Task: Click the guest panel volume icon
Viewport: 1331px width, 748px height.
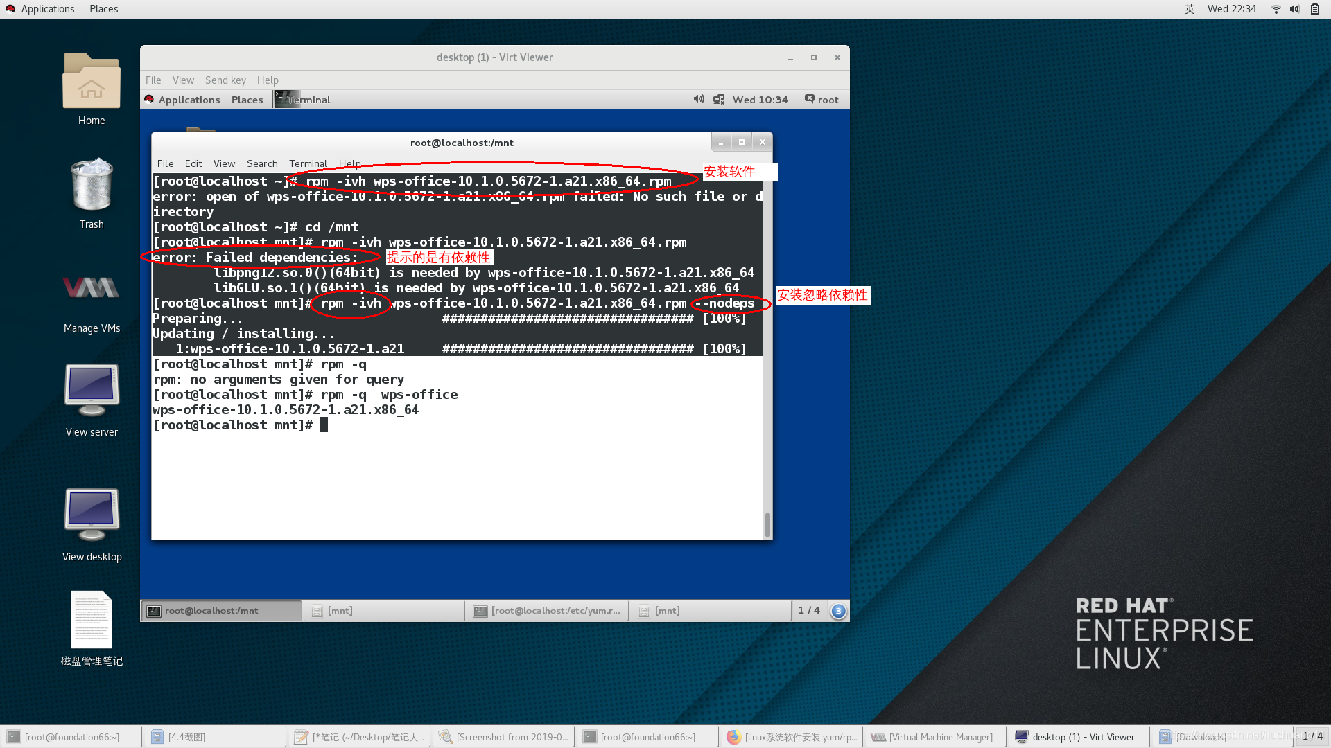Action: pyautogui.click(x=699, y=99)
